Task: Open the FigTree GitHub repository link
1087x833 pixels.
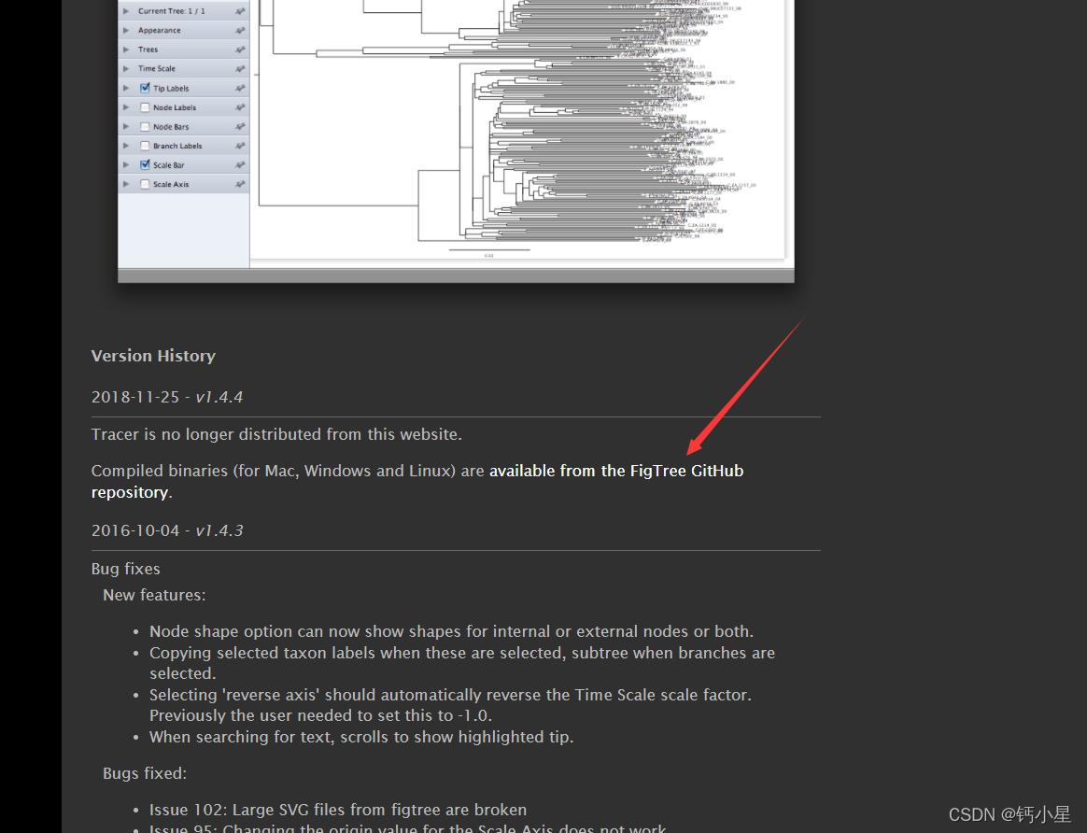Action: (x=616, y=472)
